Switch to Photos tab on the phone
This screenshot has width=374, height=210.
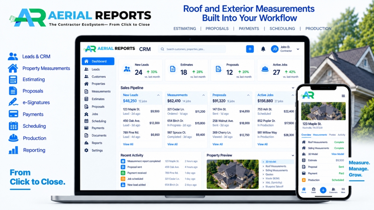(332, 135)
